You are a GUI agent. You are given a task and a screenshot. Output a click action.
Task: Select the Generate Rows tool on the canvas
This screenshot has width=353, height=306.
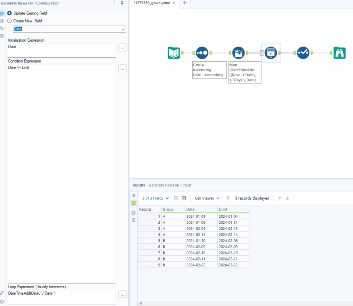point(271,53)
